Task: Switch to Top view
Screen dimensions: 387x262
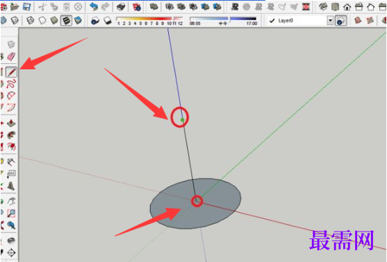Action: [335, 7]
